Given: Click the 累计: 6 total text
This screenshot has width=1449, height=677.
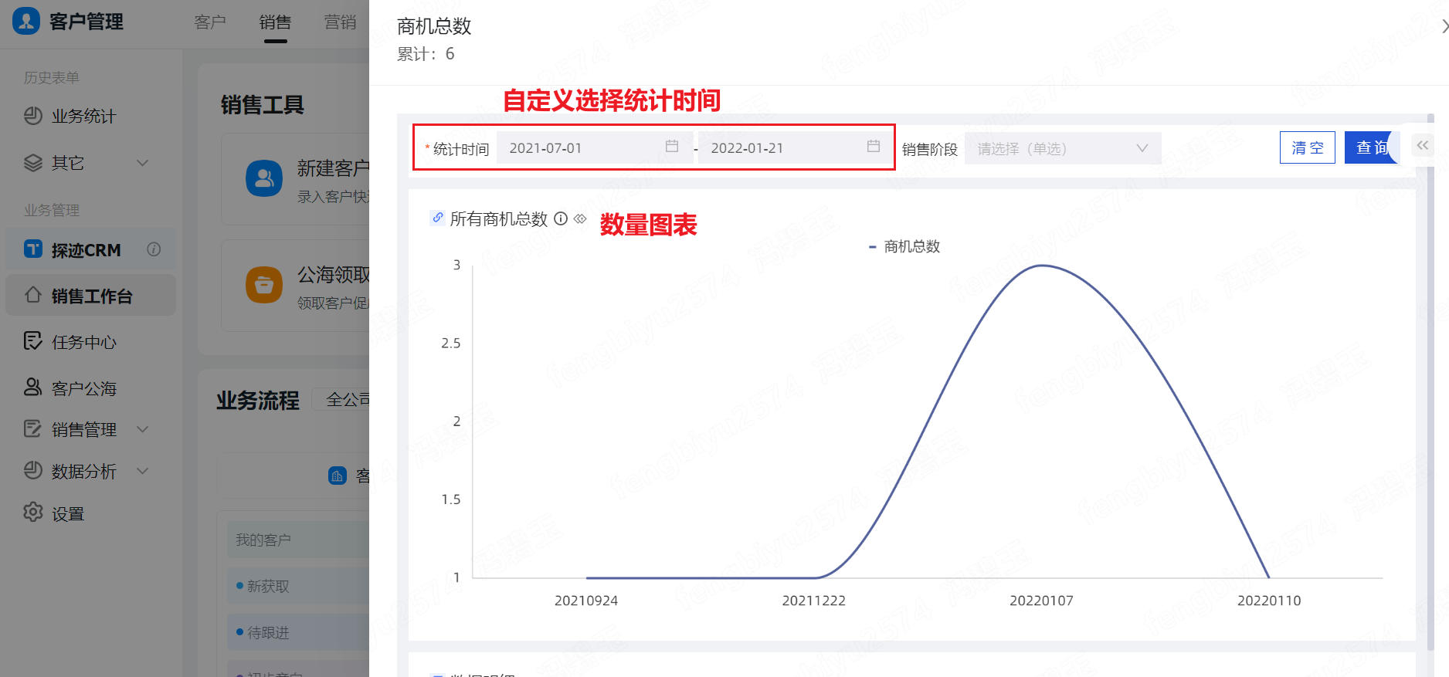Looking at the screenshot, I should 426,54.
